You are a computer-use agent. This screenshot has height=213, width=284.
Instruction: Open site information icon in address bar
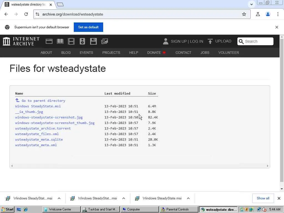pos(37,14)
